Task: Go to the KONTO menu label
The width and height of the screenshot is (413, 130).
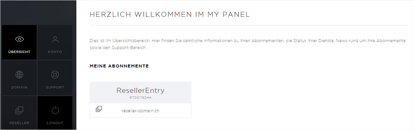Action: point(55,52)
